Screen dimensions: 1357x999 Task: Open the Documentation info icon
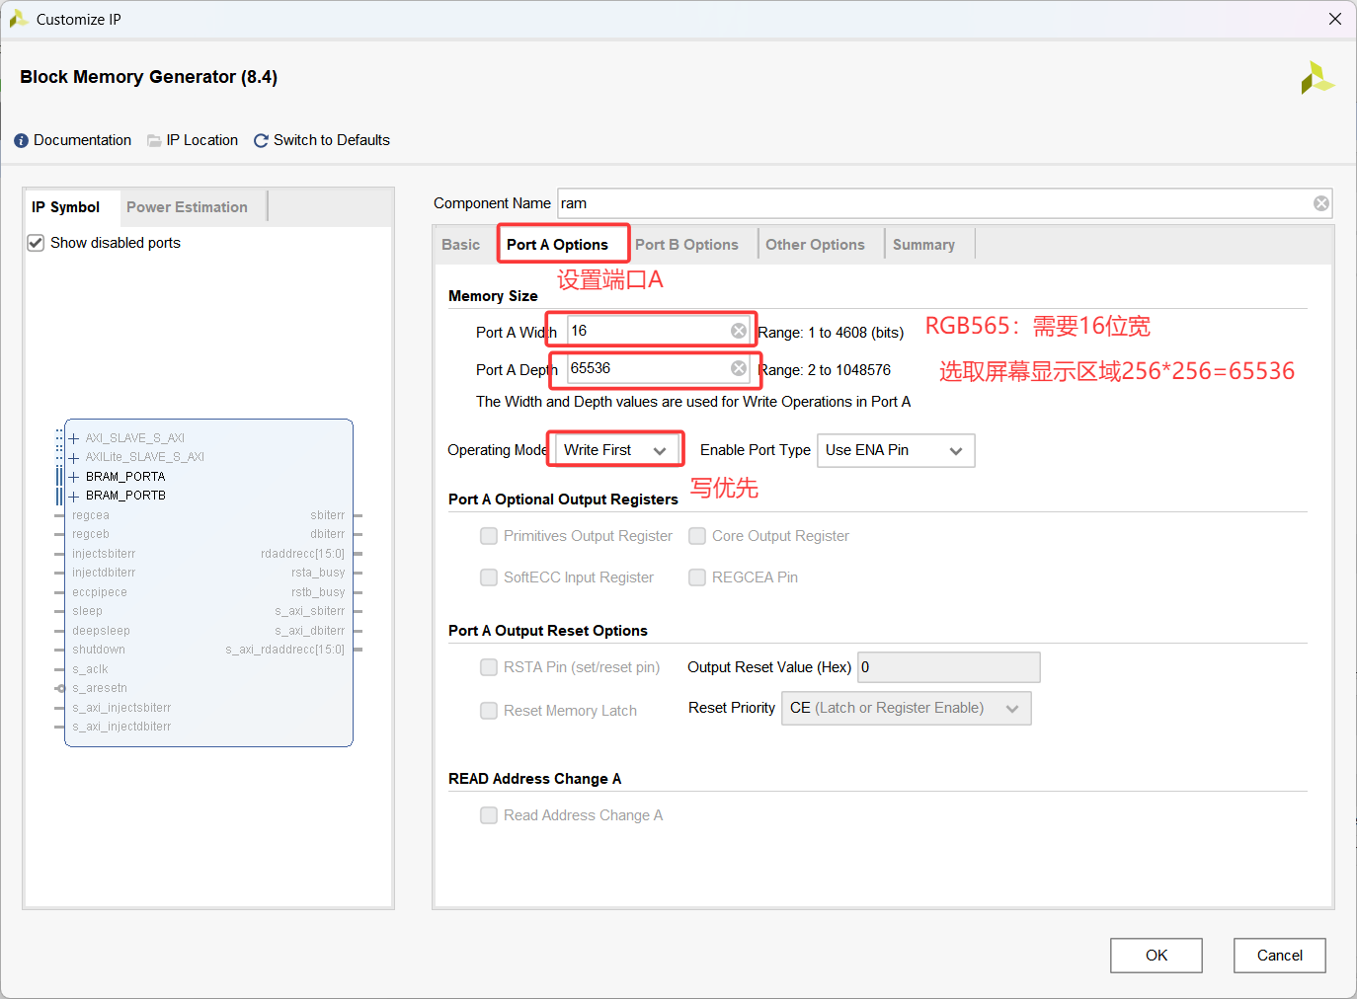(x=21, y=141)
